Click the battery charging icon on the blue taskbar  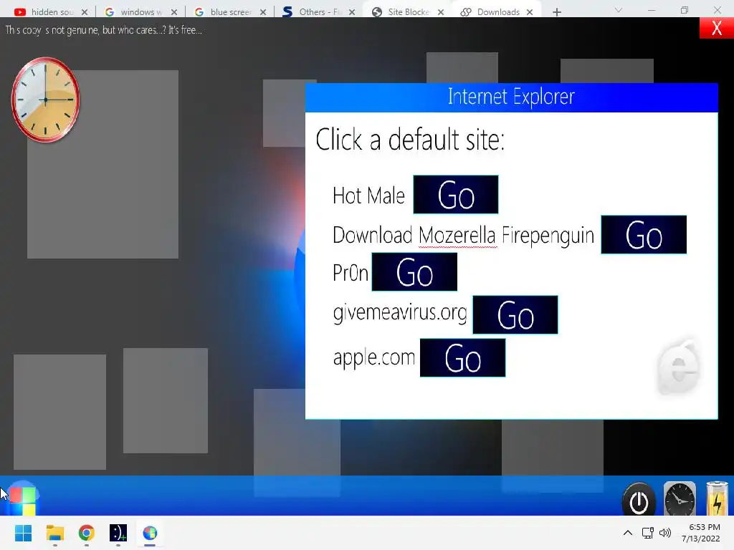click(717, 498)
